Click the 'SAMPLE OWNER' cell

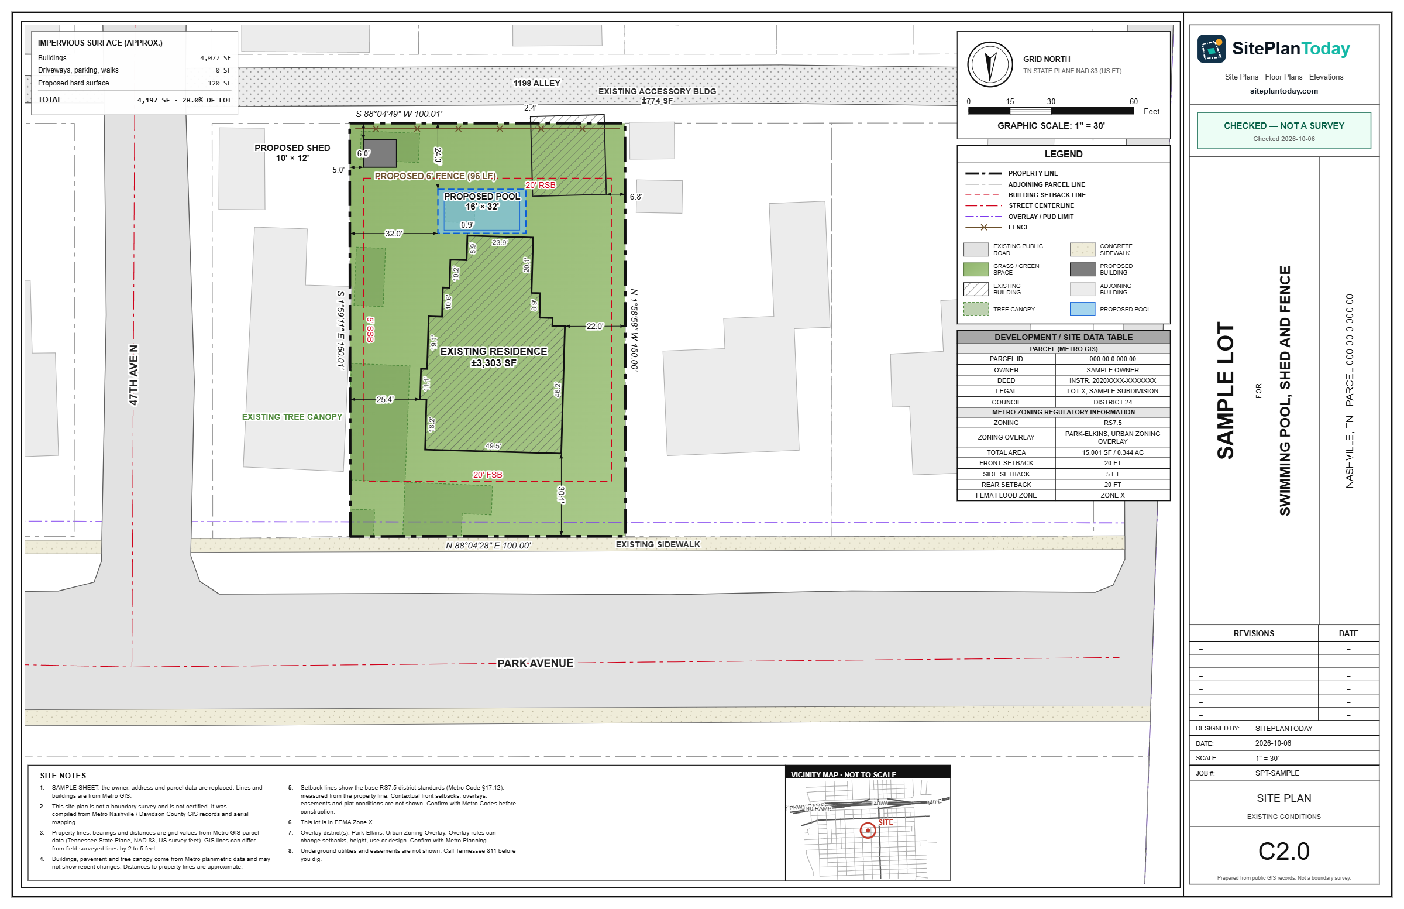click(x=1112, y=370)
